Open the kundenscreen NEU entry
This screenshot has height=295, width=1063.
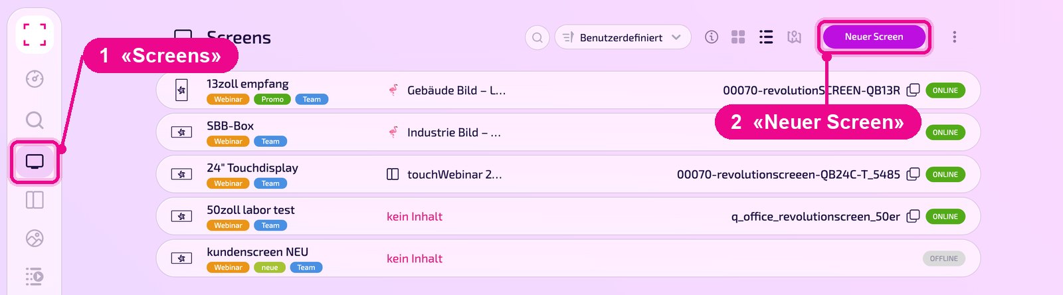coord(568,258)
